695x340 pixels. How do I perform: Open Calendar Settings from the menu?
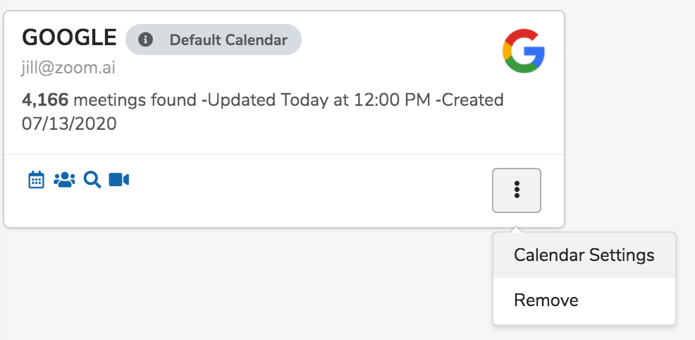pyautogui.click(x=584, y=255)
